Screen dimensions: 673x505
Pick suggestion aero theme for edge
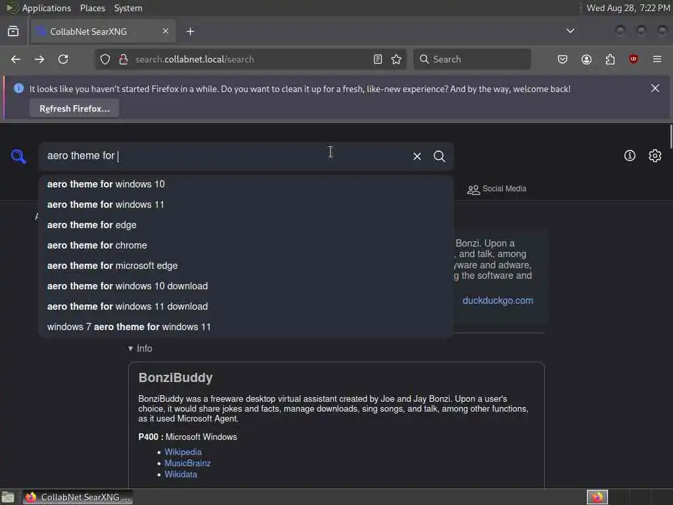click(x=246, y=225)
